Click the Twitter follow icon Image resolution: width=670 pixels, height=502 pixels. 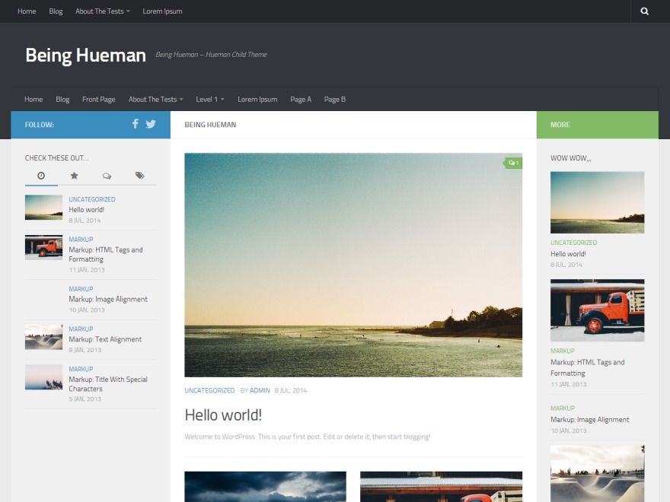pos(152,124)
